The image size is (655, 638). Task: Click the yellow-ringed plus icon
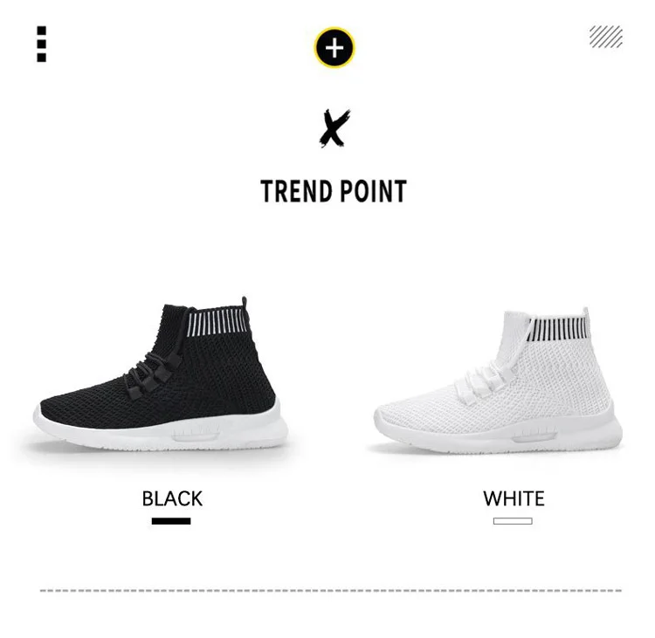coord(334,48)
